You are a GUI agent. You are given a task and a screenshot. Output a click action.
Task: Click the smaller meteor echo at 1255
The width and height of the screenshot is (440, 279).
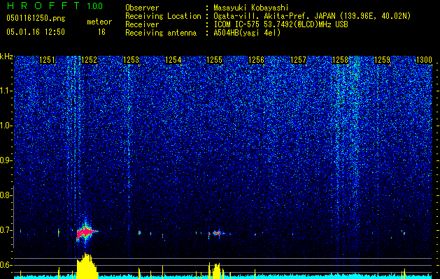coord(217,233)
